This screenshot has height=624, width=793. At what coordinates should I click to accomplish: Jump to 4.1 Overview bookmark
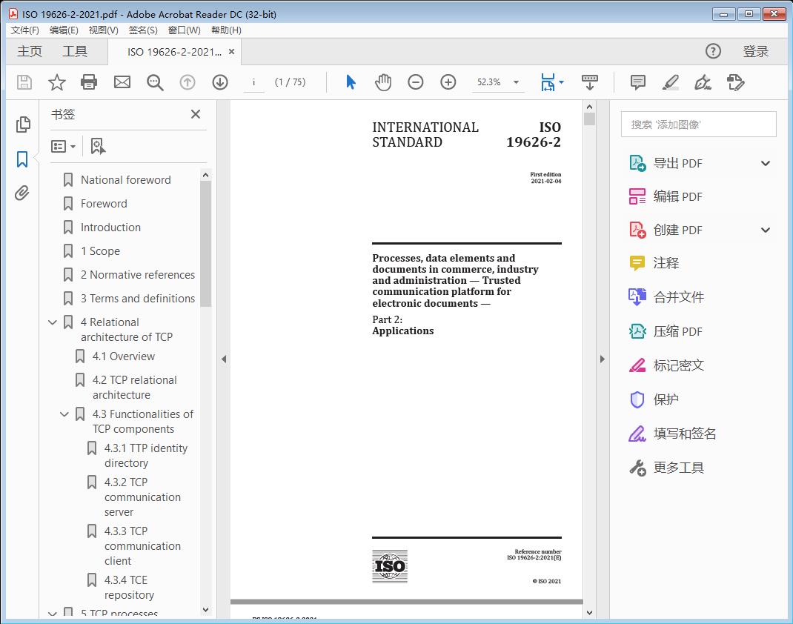click(x=124, y=356)
